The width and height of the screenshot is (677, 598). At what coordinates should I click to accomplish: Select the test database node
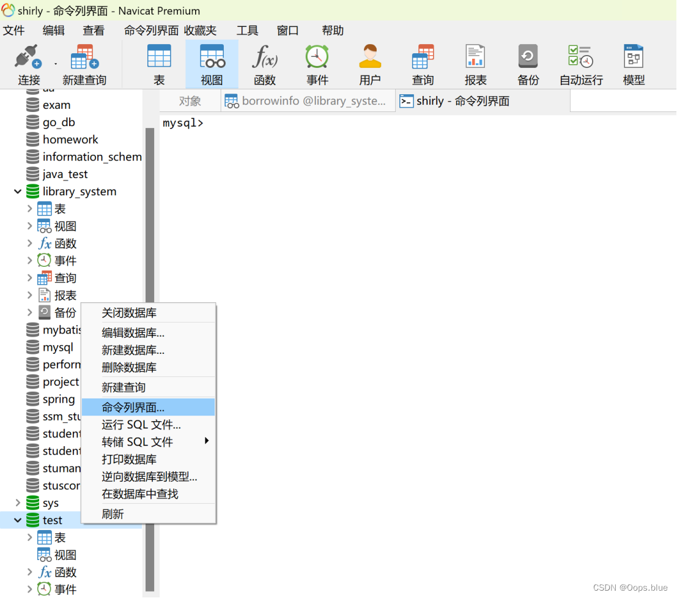click(x=52, y=520)
